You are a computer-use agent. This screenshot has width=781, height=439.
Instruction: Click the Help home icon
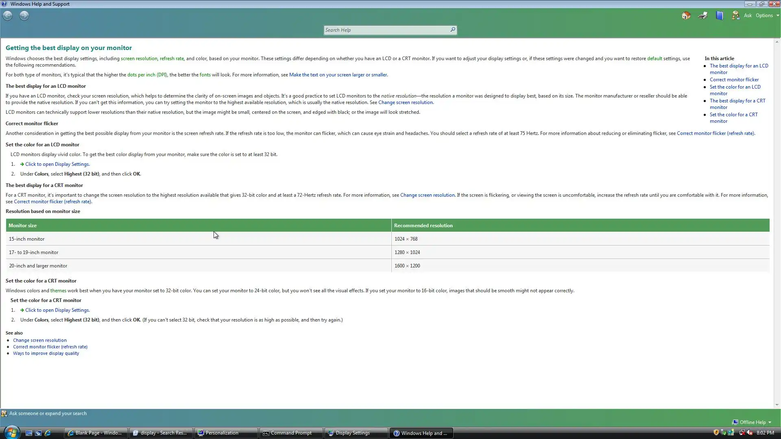tap(686, 15)
